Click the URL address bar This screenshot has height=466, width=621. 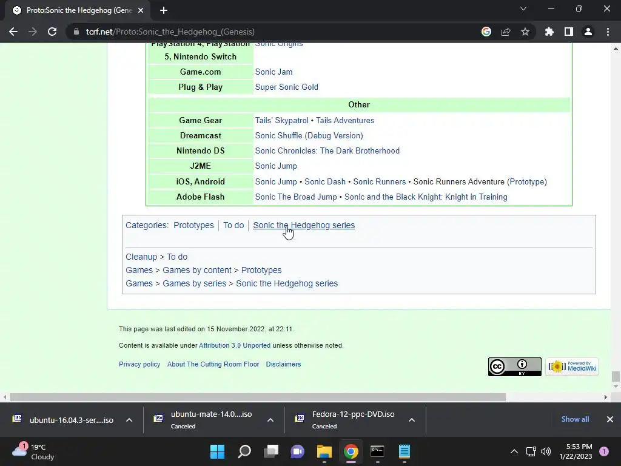tap(274, 32)
